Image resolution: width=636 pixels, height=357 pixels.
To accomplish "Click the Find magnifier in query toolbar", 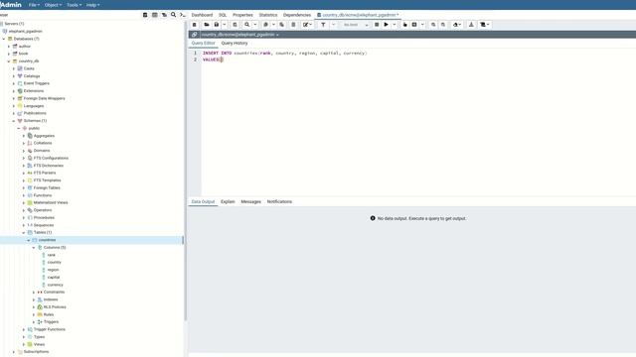I will coord(247,25).
